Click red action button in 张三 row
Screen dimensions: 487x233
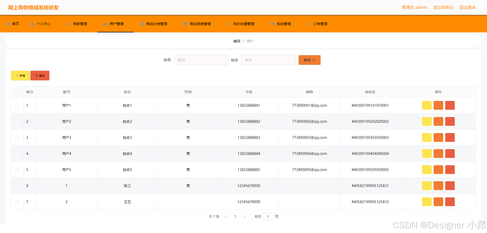(x=450, y=186)
